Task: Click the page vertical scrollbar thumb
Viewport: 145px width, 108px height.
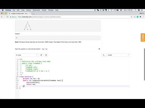Action: 144,64
